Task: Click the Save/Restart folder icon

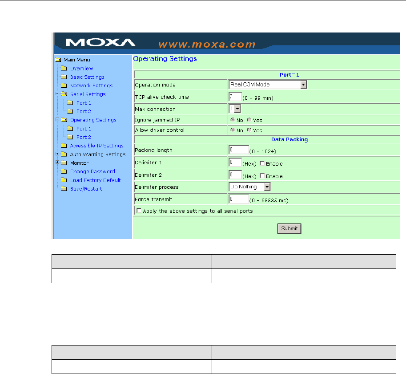Action: pos(64,189)
